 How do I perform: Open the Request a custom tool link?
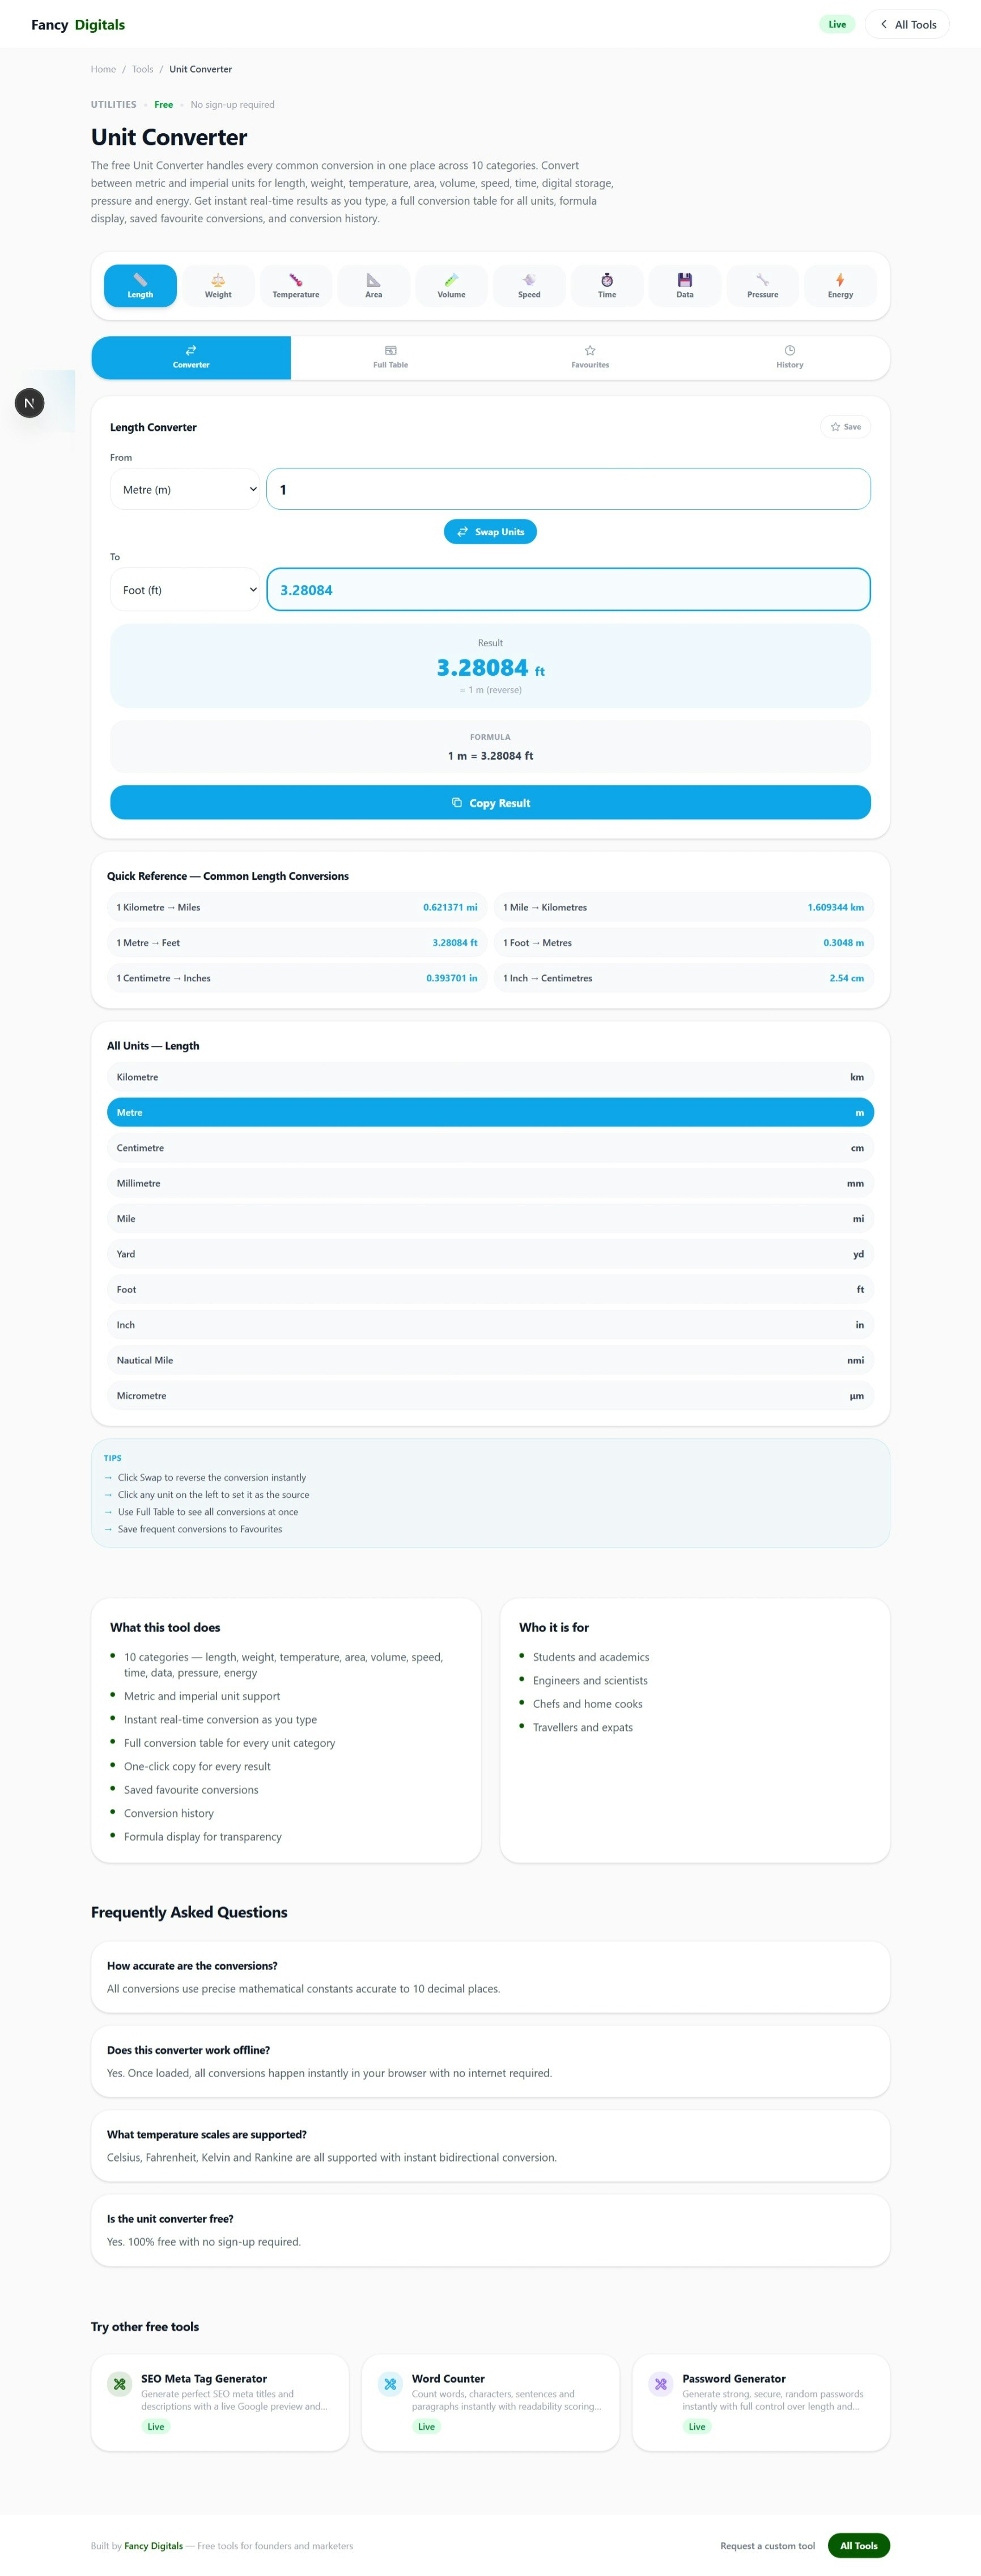(767, 2546)
